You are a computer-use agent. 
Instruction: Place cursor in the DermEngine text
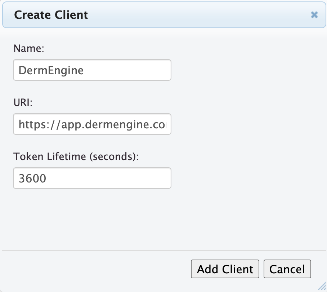[51, 70]
